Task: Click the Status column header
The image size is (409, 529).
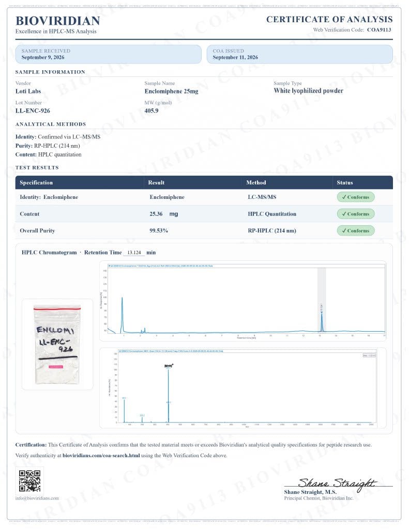Action: coord(344,182)
